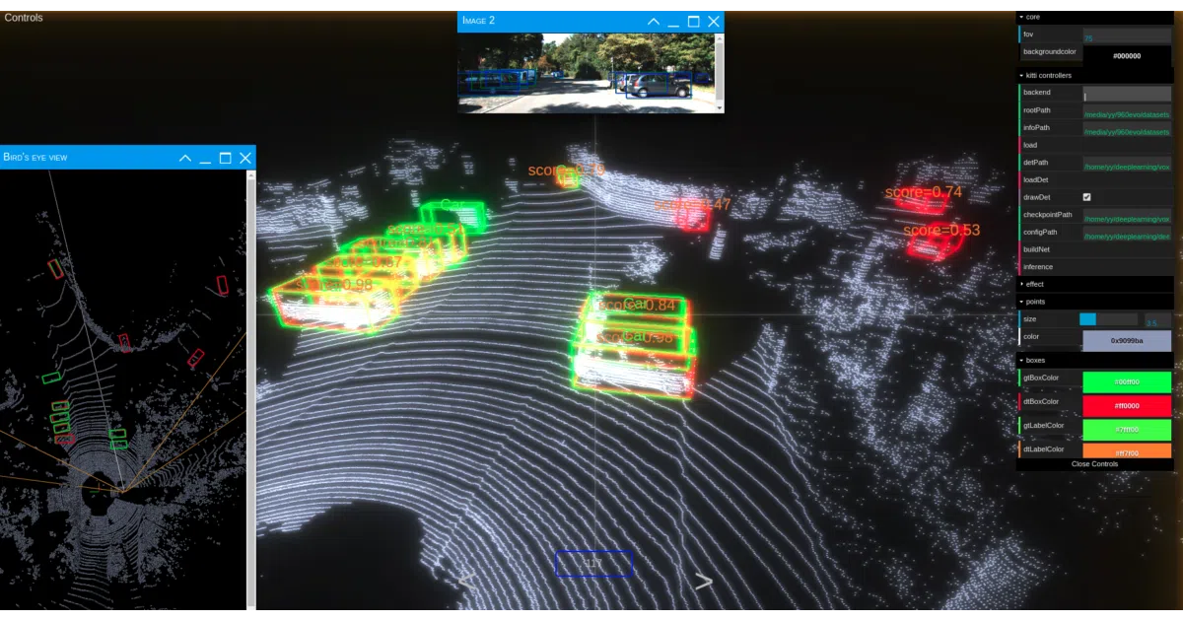Click the points size value field 3.5

[1157, 320]
